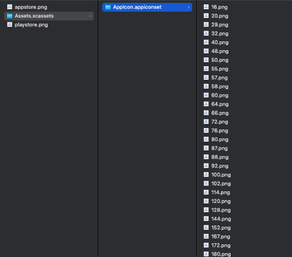
Task: Select the file icon of 57.png
Action: [206, 77]
